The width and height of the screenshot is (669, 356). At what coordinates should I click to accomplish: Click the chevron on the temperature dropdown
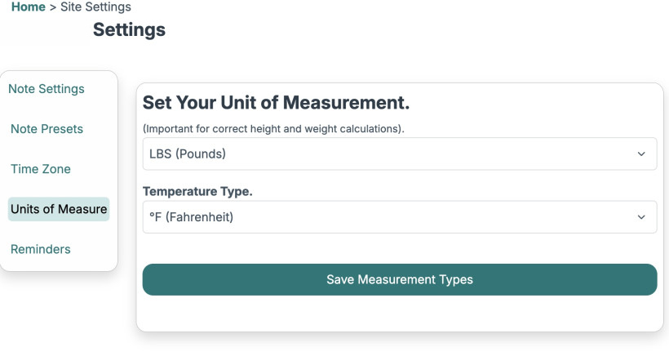click(641, 217)
